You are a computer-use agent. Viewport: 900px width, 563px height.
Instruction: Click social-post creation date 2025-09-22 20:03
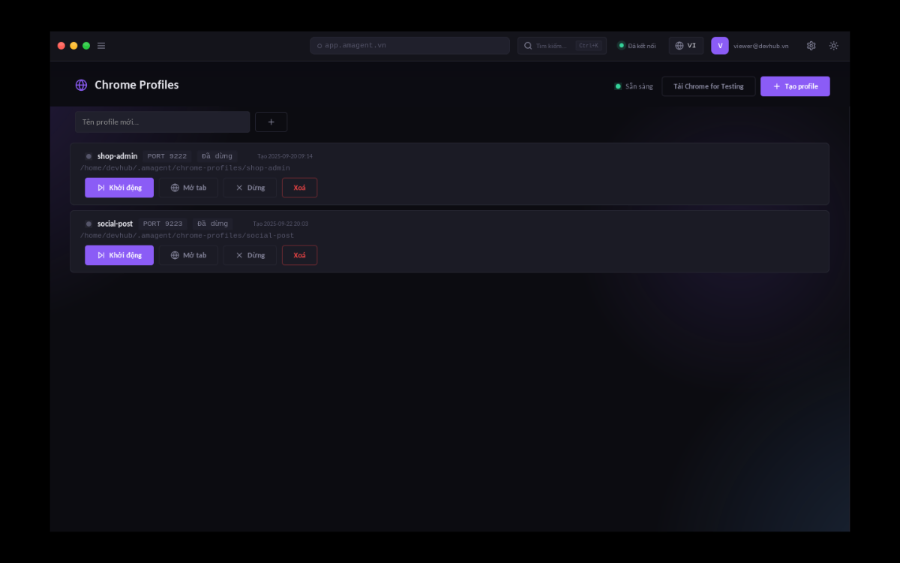280,224
